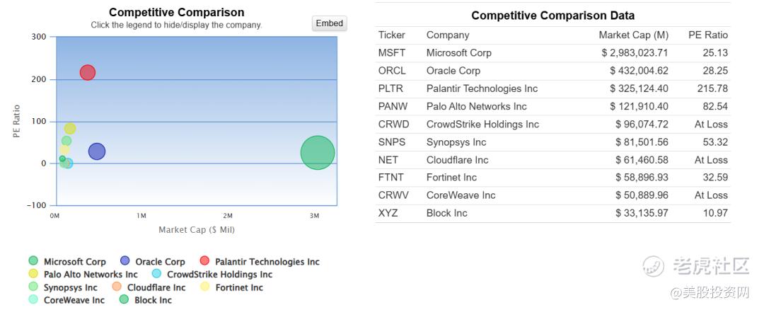The image size is (764, 310).
Task: Click Block Inc legend circle
Action: [125, 299]
